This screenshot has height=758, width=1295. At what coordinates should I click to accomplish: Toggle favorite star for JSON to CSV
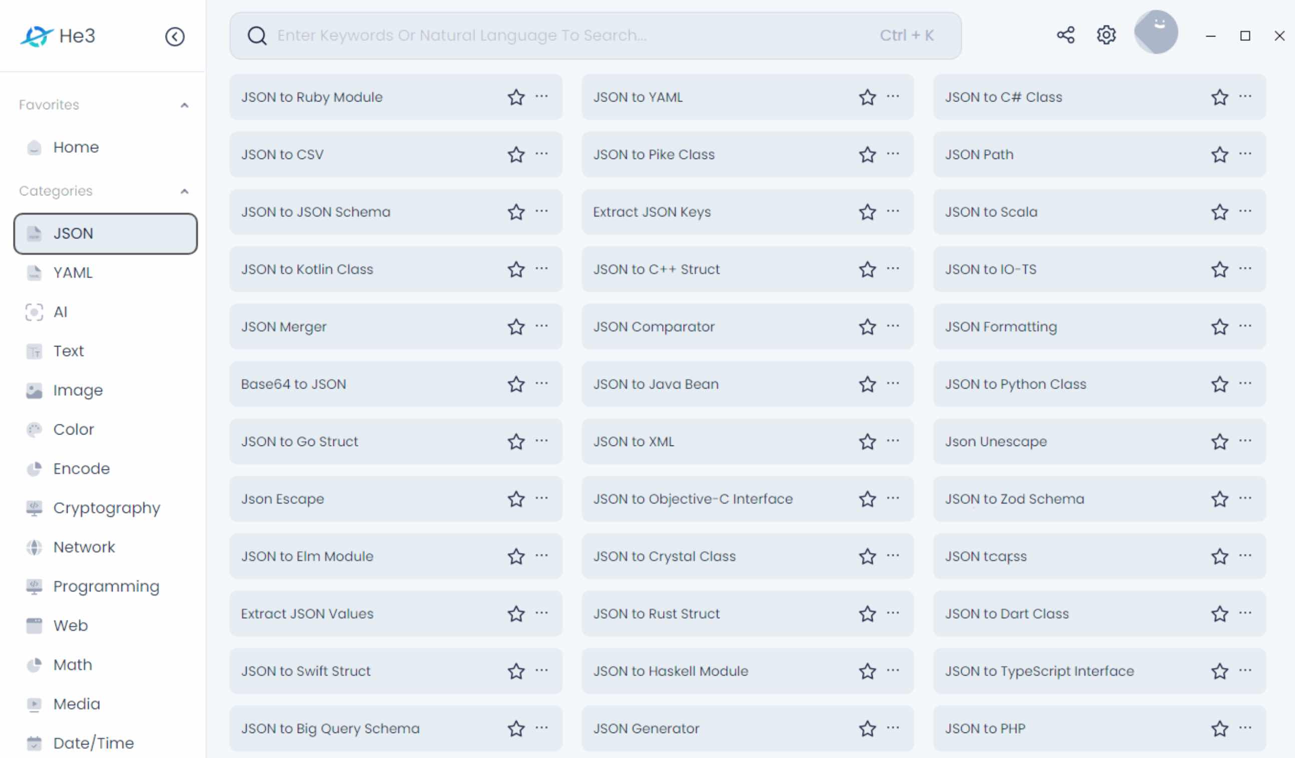516,154
